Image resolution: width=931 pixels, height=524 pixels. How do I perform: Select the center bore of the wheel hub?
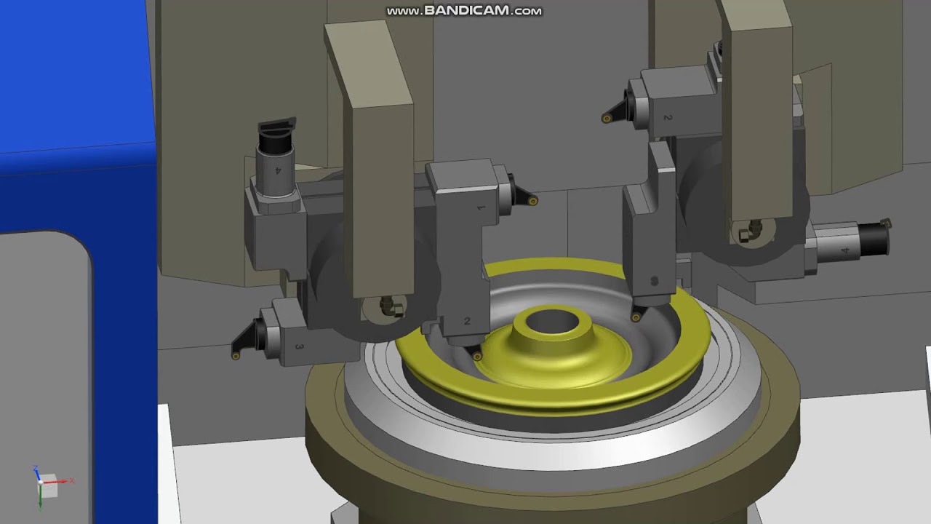(554, 323)
